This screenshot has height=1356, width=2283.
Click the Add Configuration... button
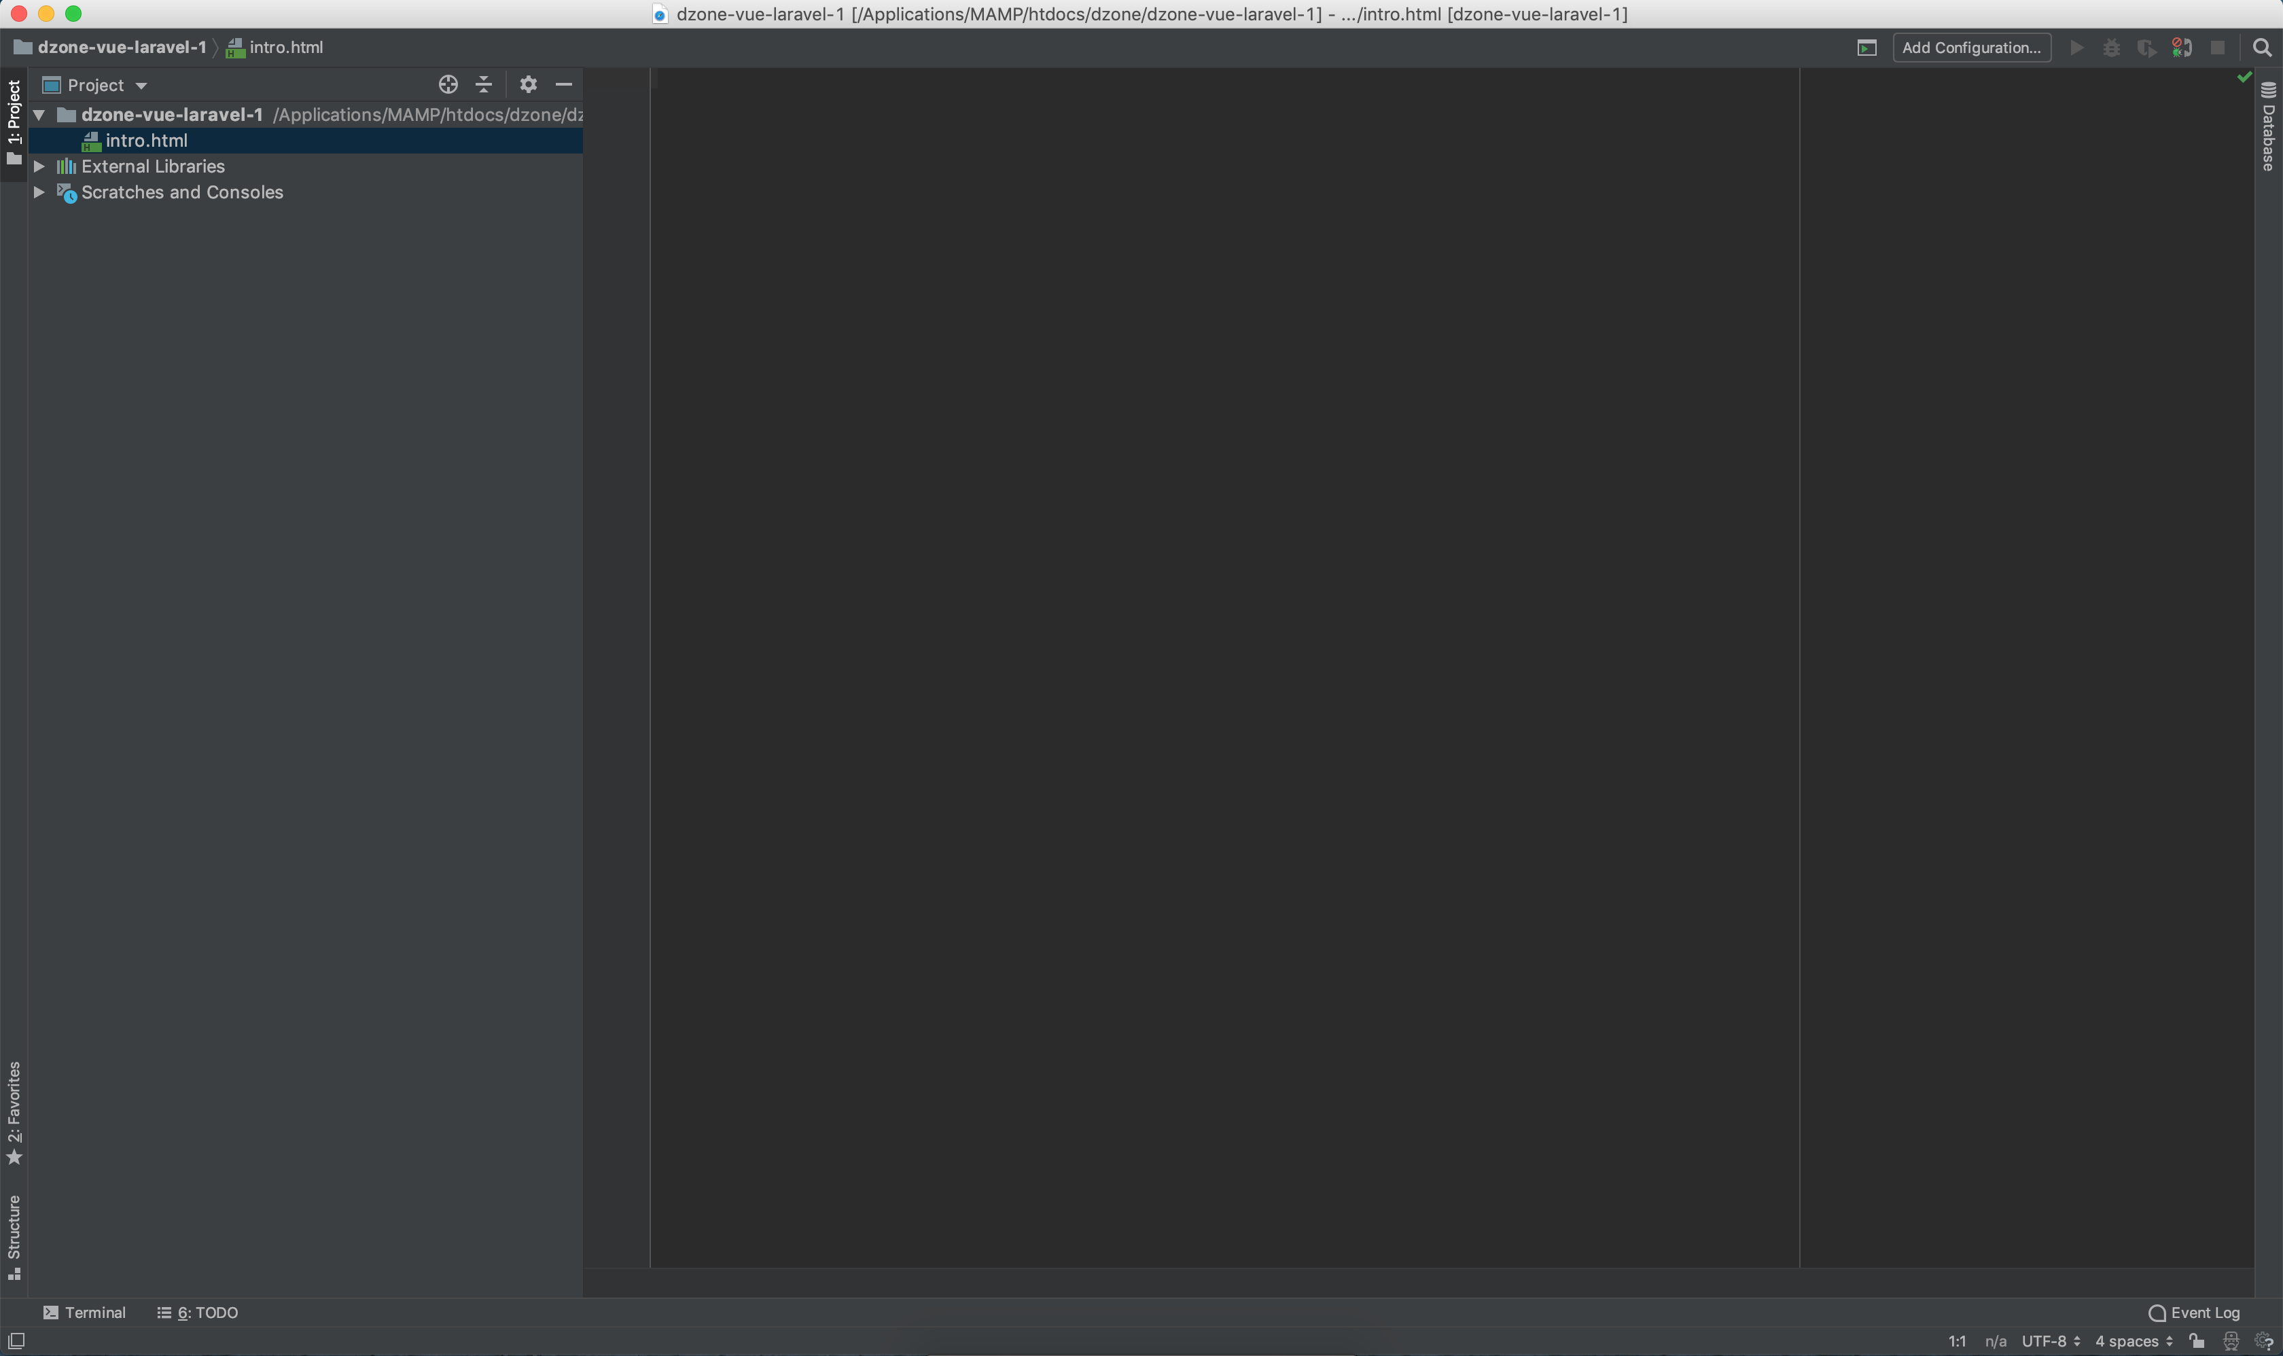[1971, 48]
